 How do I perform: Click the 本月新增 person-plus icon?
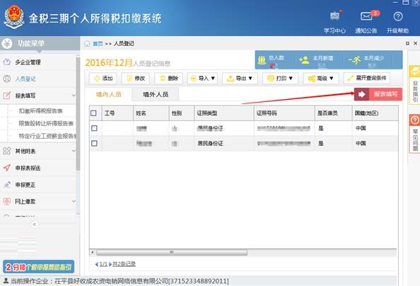pyautogui.click(x=304, y=60)
